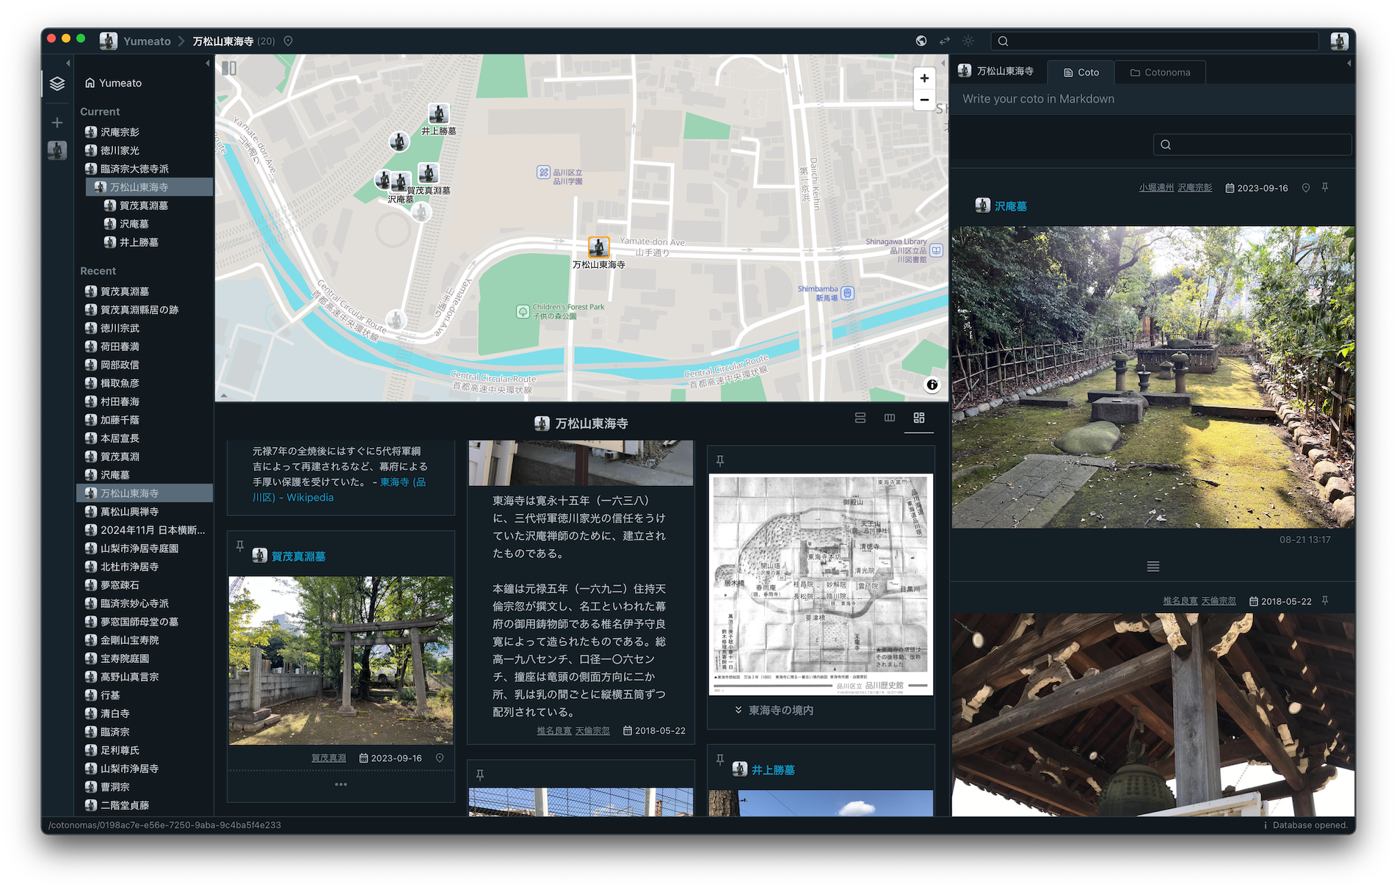Collapse the map with bottom-left triangle
The height and width of the screenshot is (889, 1397).
[224, 396]
